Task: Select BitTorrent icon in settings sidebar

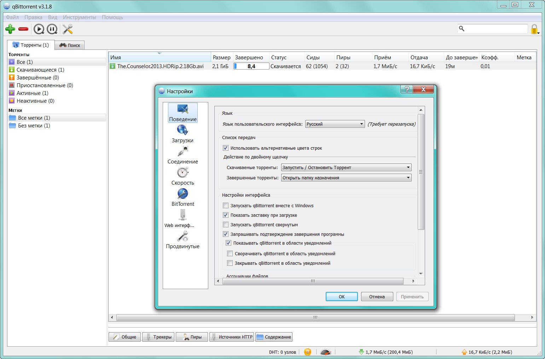Action: click(x=183, y=198)
